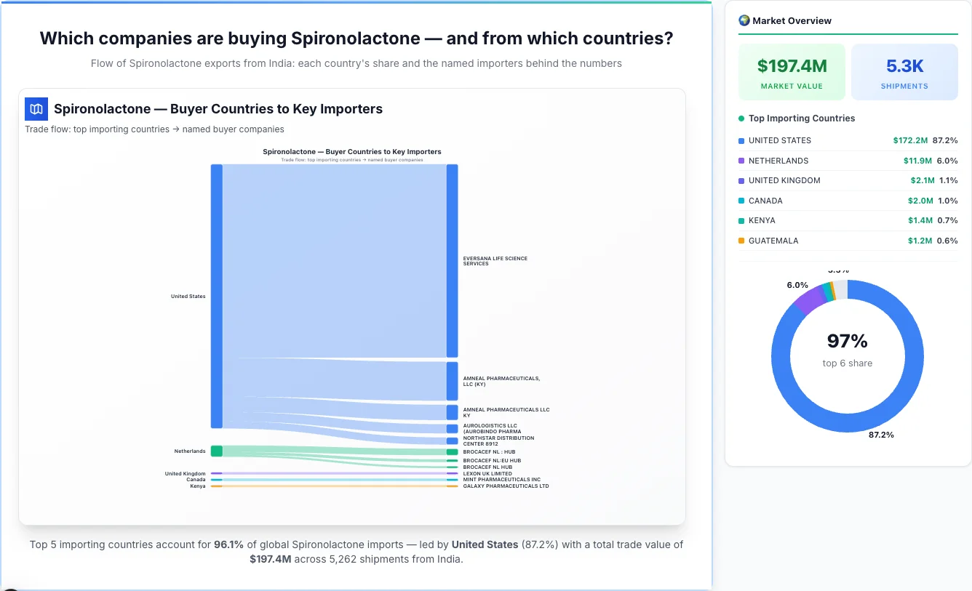Click the blue book icon beside the chart title
972x591 pixels.
coord(36,108)
